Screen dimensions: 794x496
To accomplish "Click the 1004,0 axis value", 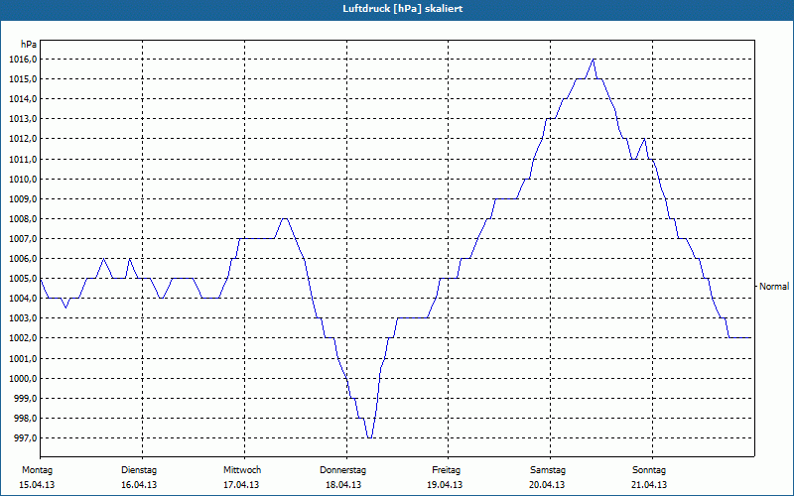I will (23, 299).
